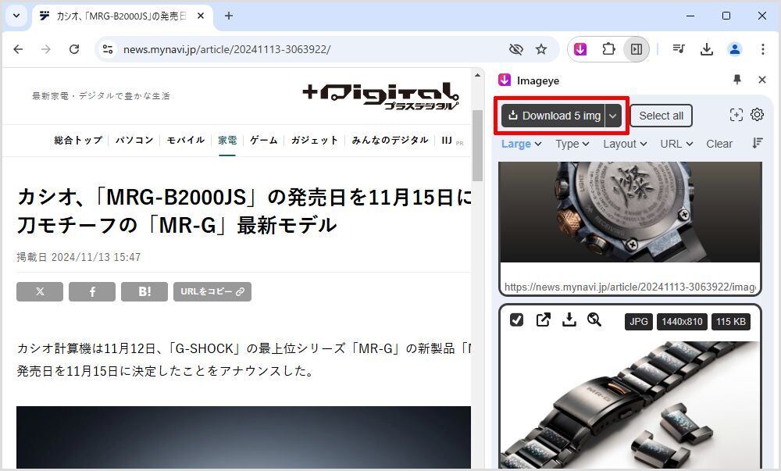The height and width of the screenshot is (471, 781).
Task: Open the ゲーム nav item
Action: [x=264, y=141]
